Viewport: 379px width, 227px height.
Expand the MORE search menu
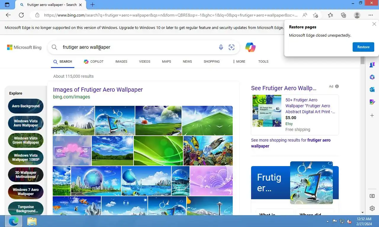[239, 61]
